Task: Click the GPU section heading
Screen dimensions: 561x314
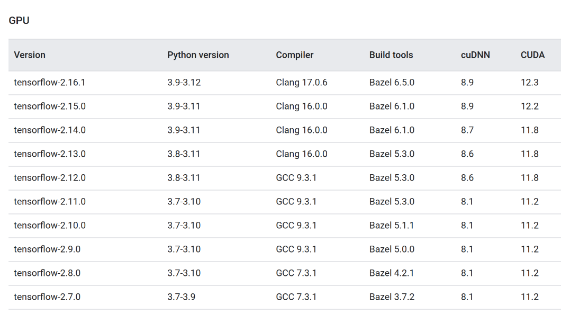Action: pyautogui.click(x=19, y=21)
